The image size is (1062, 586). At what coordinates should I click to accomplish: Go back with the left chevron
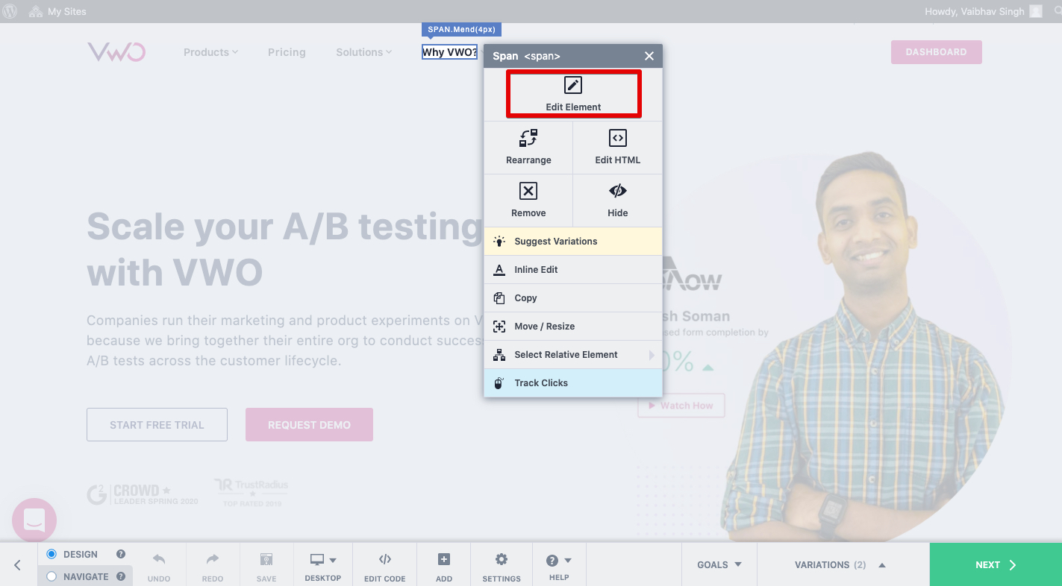coord(18,565)
